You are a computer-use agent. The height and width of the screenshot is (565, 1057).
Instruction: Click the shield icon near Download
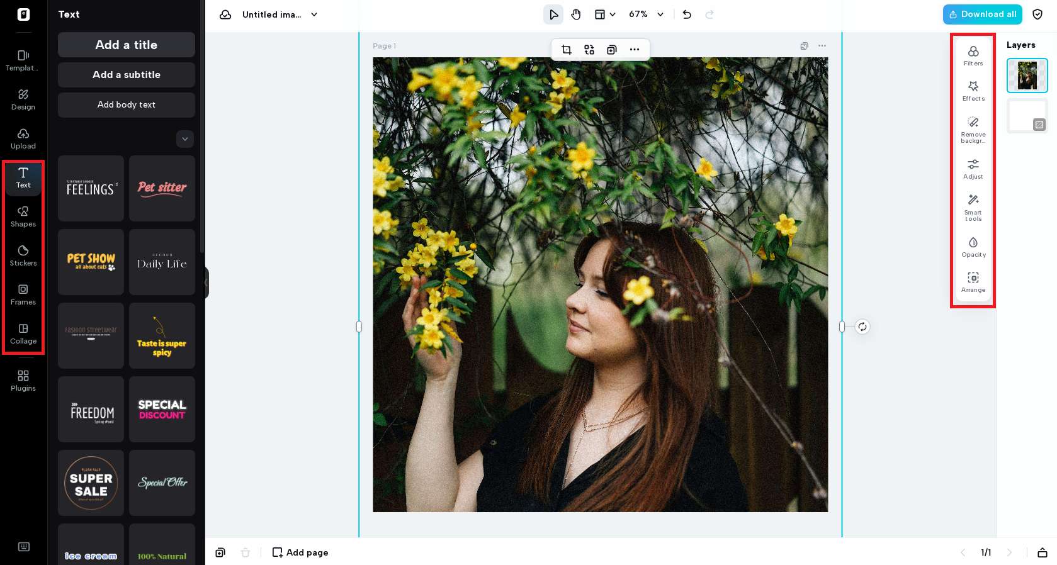pyautogui.click(x=1037, y=14)
